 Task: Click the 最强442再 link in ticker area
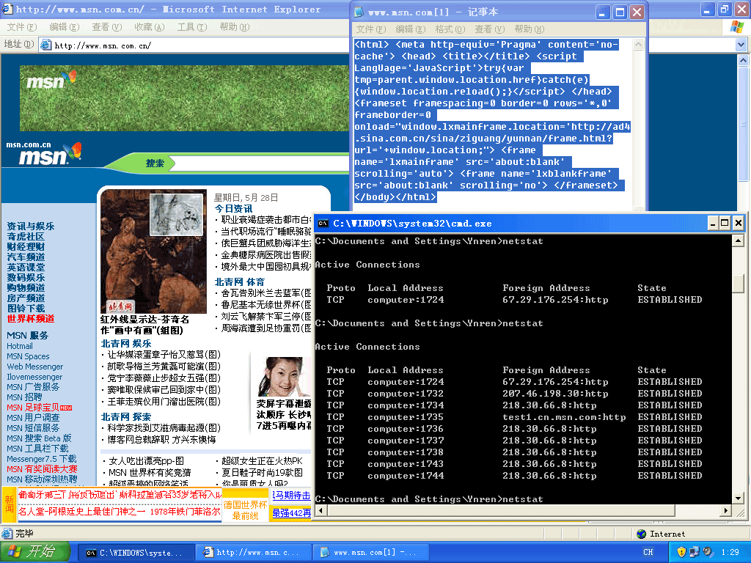(x=292, y=513)
